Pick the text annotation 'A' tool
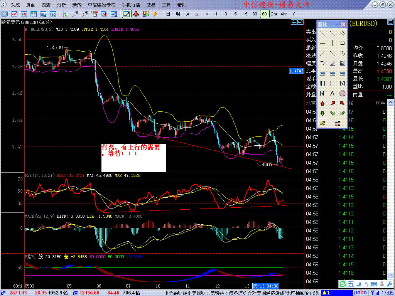The height and width of the screenshot is (296, 395). [x=332, y=93]
